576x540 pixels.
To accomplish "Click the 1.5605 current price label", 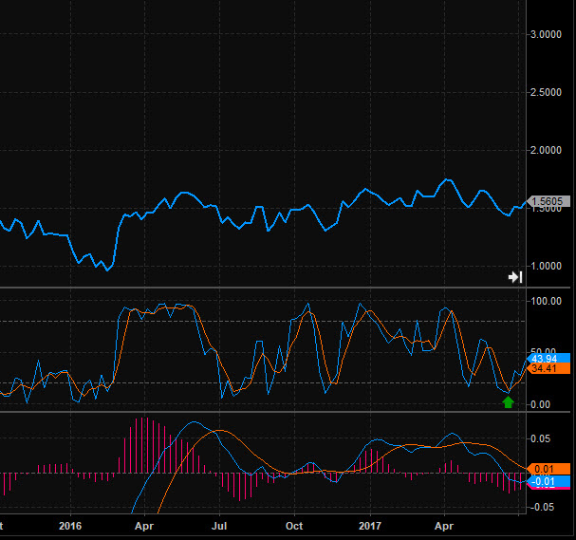I will (550, 201).
